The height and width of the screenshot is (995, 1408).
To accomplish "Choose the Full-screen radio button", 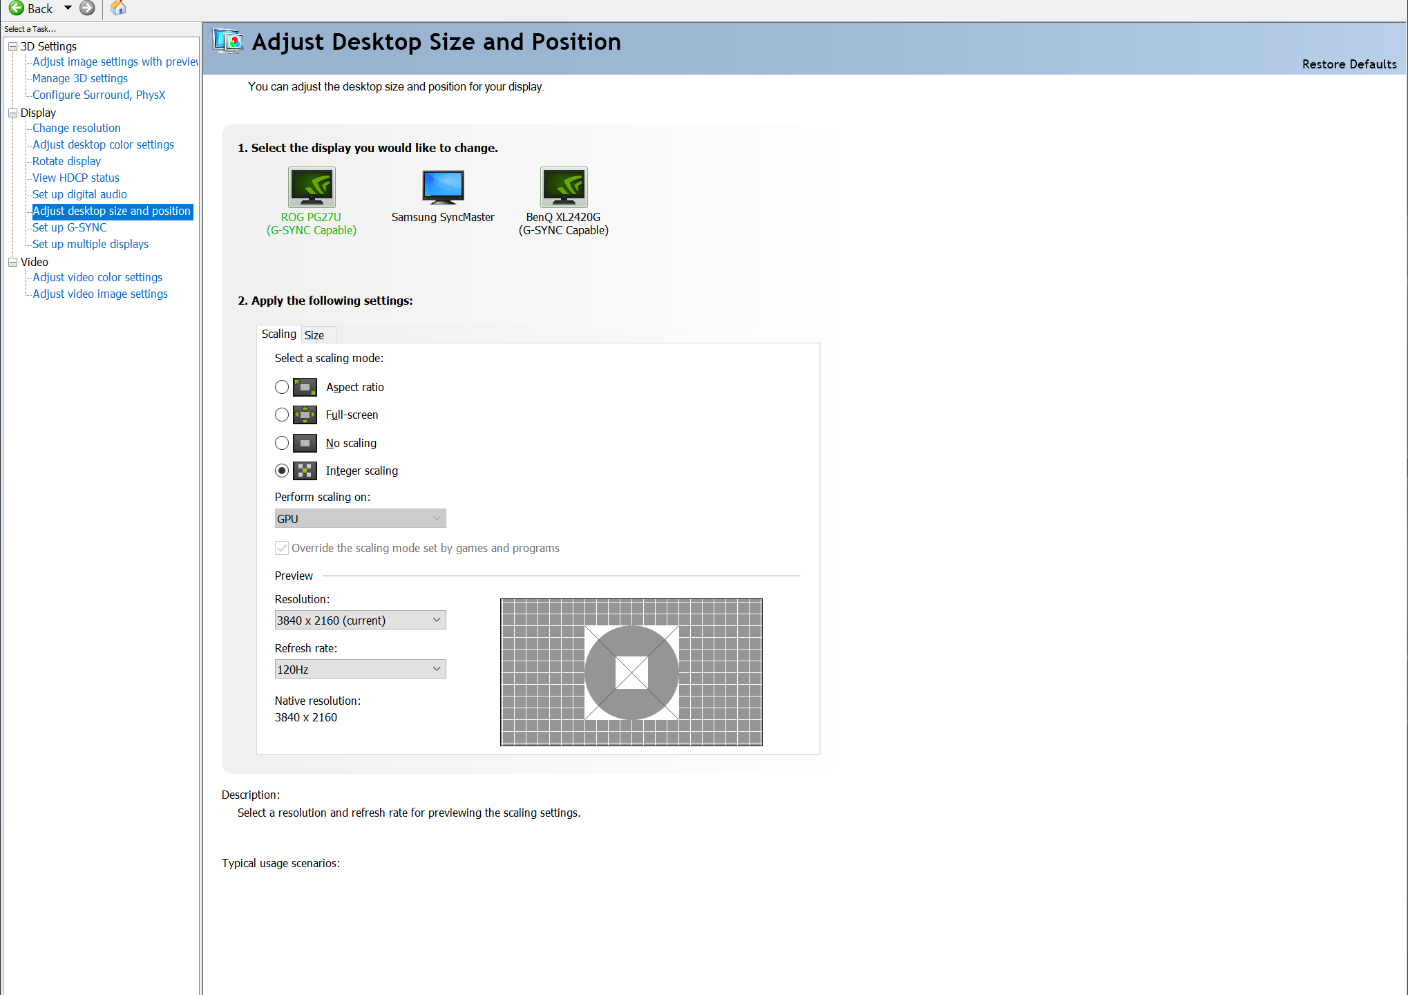I will [x=282, y=415].
